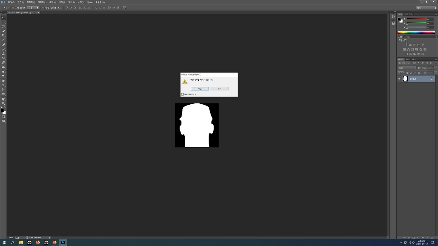Switch to the 스타일 tab
The image size is (438, 246).
(x=407, y=37)
